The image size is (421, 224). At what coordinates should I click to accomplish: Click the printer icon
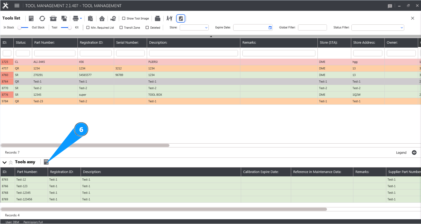pos(76,18)
